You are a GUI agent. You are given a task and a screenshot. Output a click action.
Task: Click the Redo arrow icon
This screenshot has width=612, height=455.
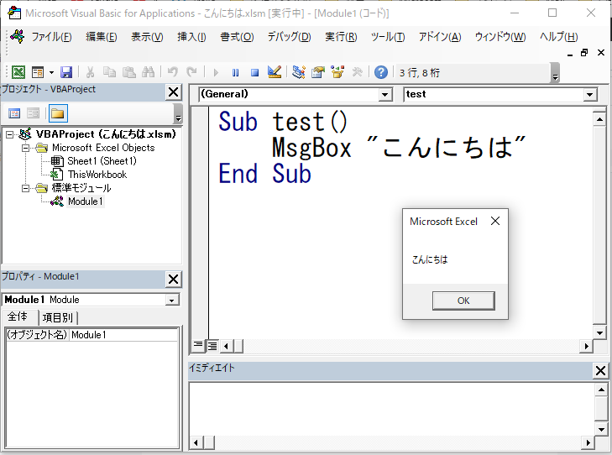tap(191, 72)
